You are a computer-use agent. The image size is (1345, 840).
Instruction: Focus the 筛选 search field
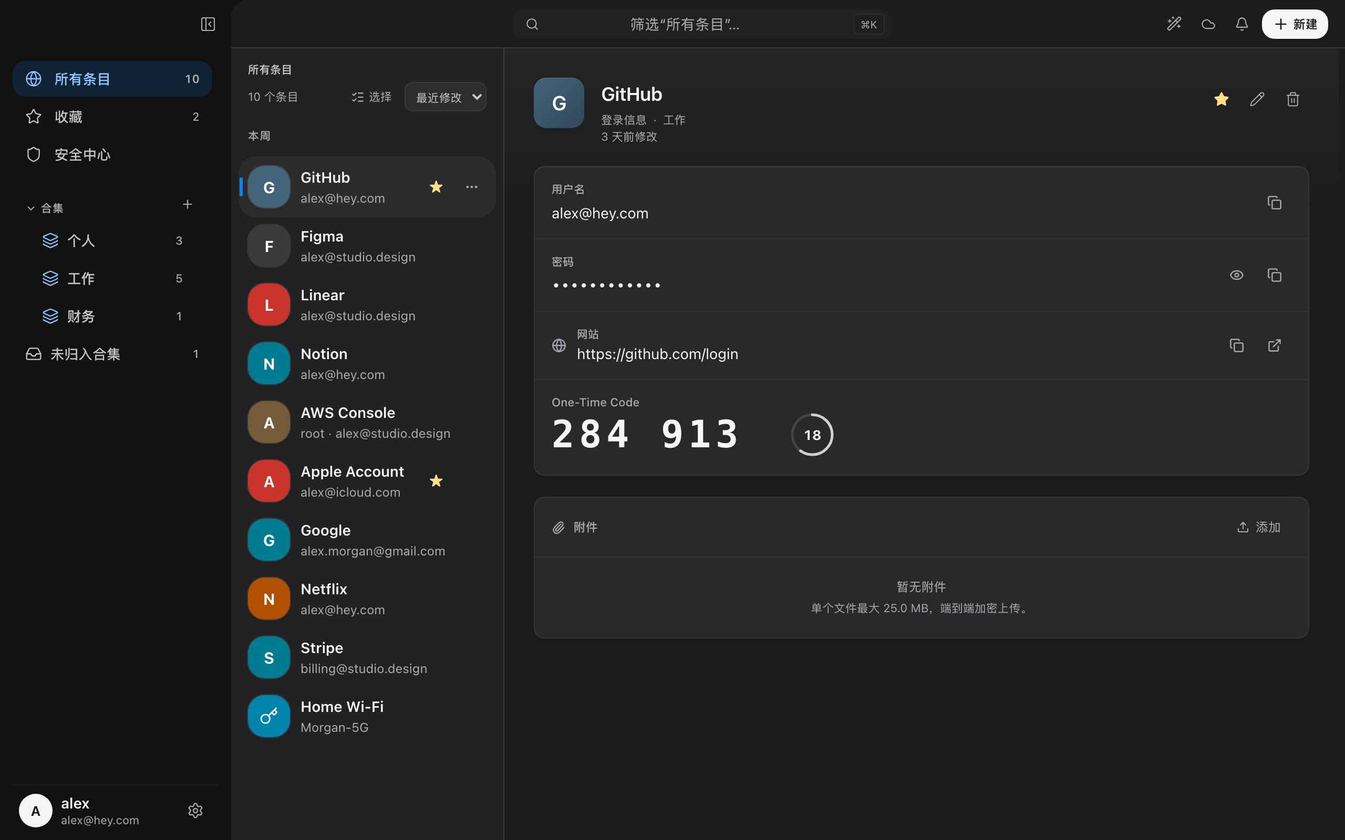click(701, 24)
